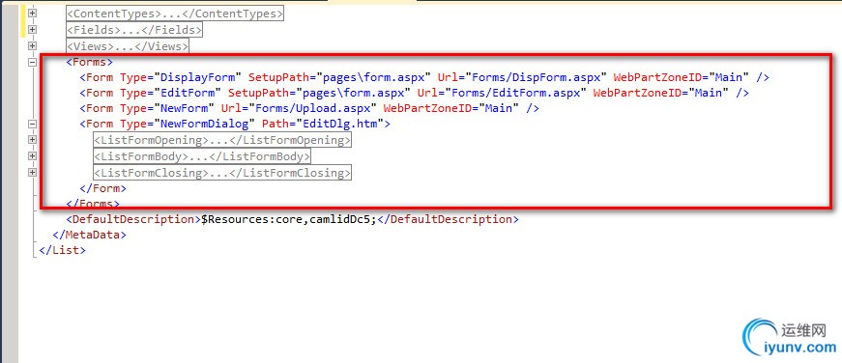Click the "Forms/EditForm.aspx" Url value
This screenshot has height=363, width=842.
pyautogui.click(x=515, y=93)
